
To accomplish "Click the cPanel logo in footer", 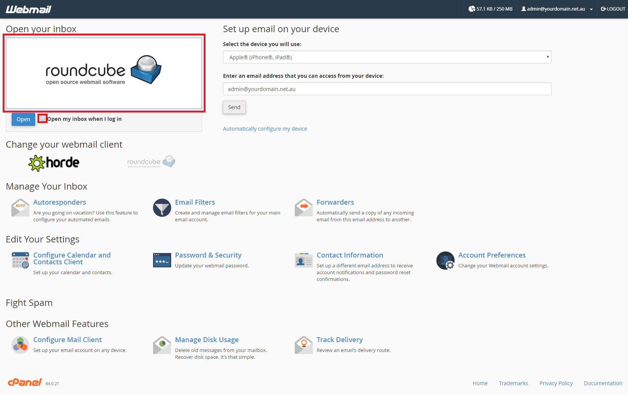I will [25, 382].
